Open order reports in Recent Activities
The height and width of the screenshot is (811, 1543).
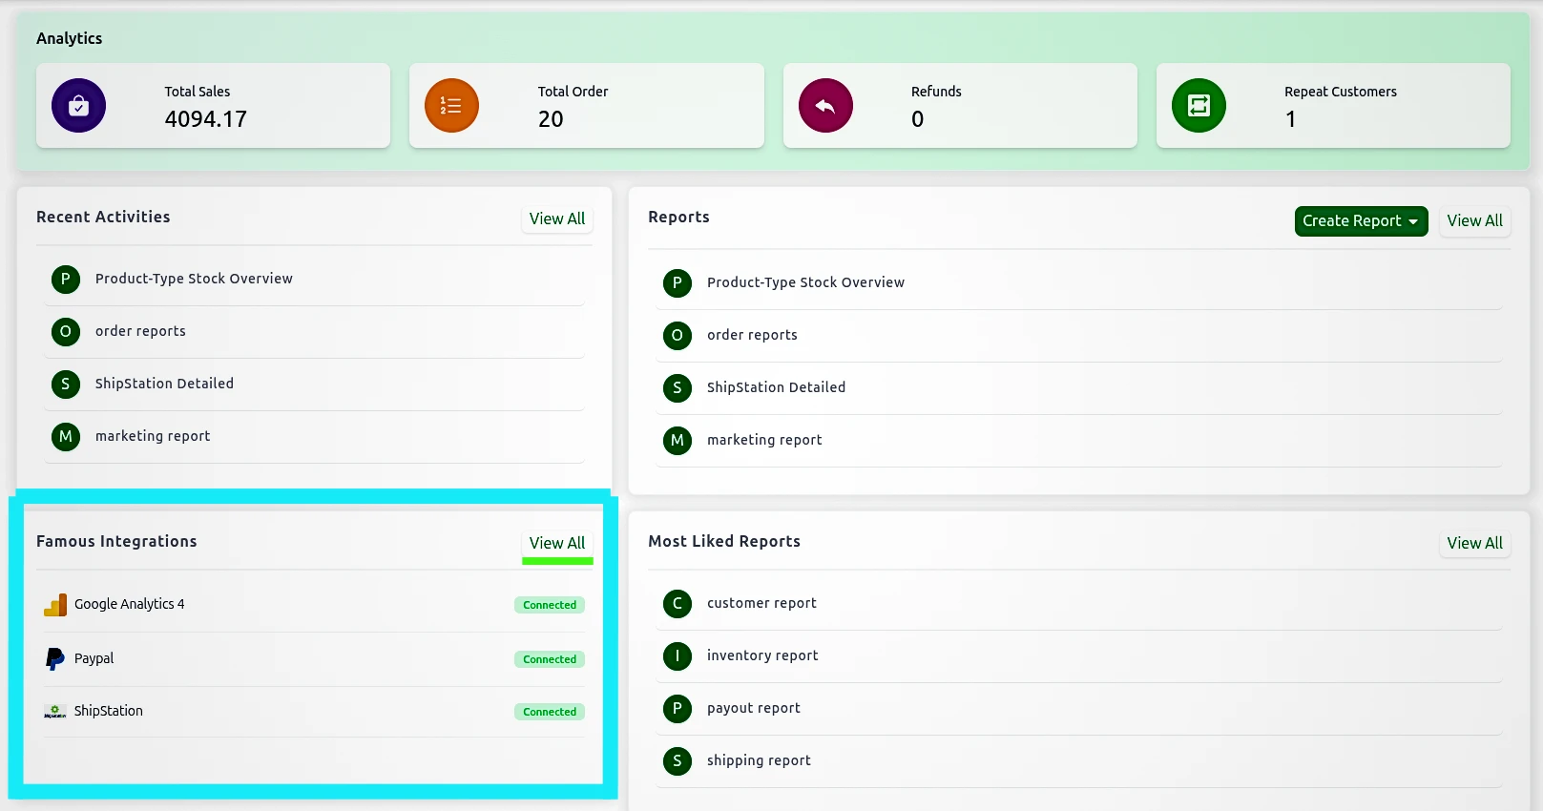pos(140,331)
